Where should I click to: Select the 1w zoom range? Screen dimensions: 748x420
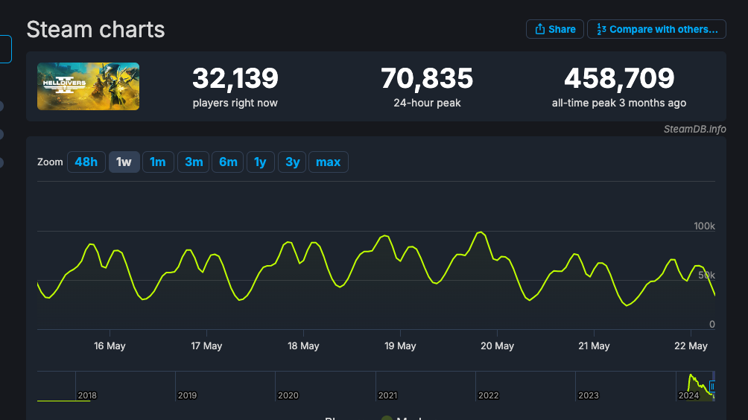(x=124, y=162)
